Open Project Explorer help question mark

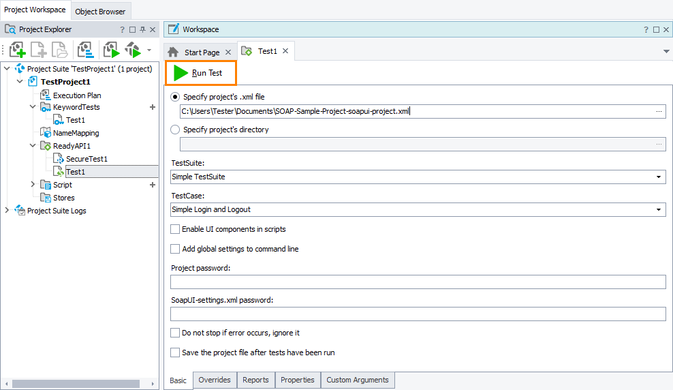122,30
